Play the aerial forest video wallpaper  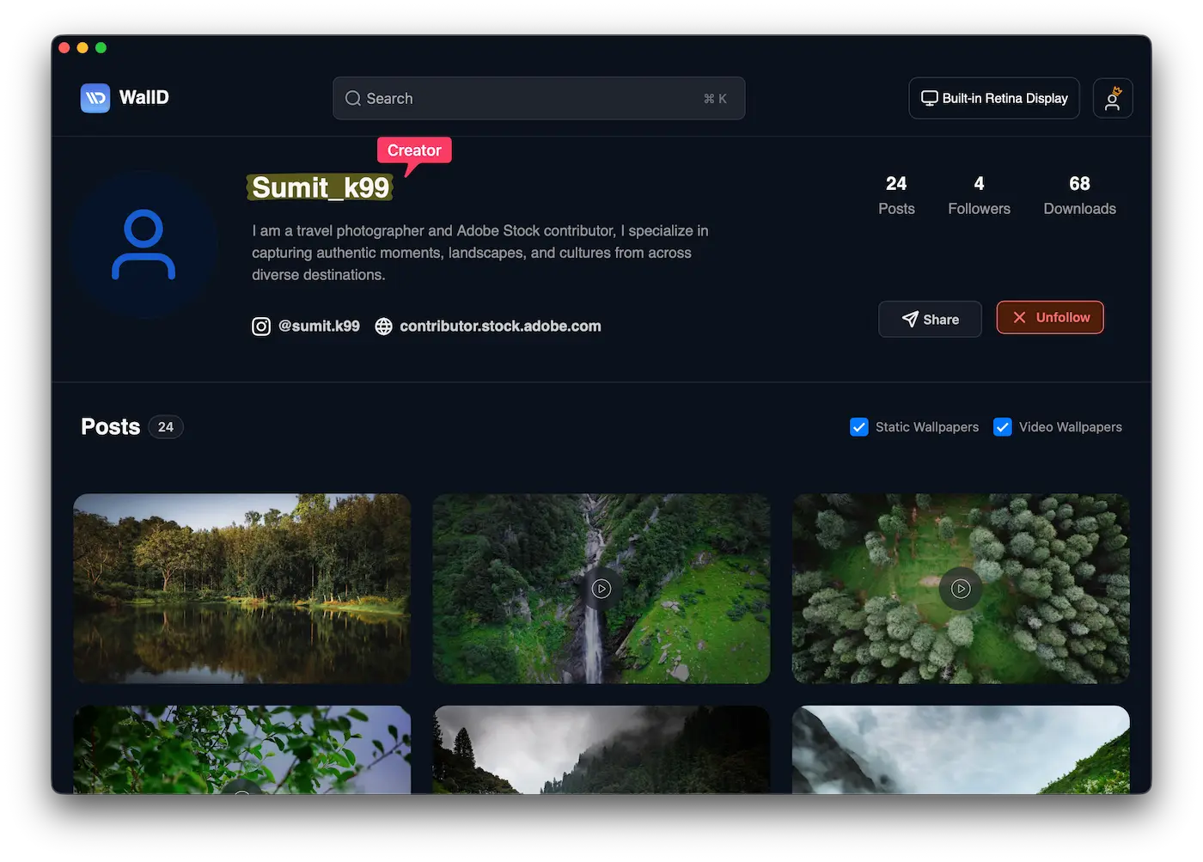click(x=961, y=589)
